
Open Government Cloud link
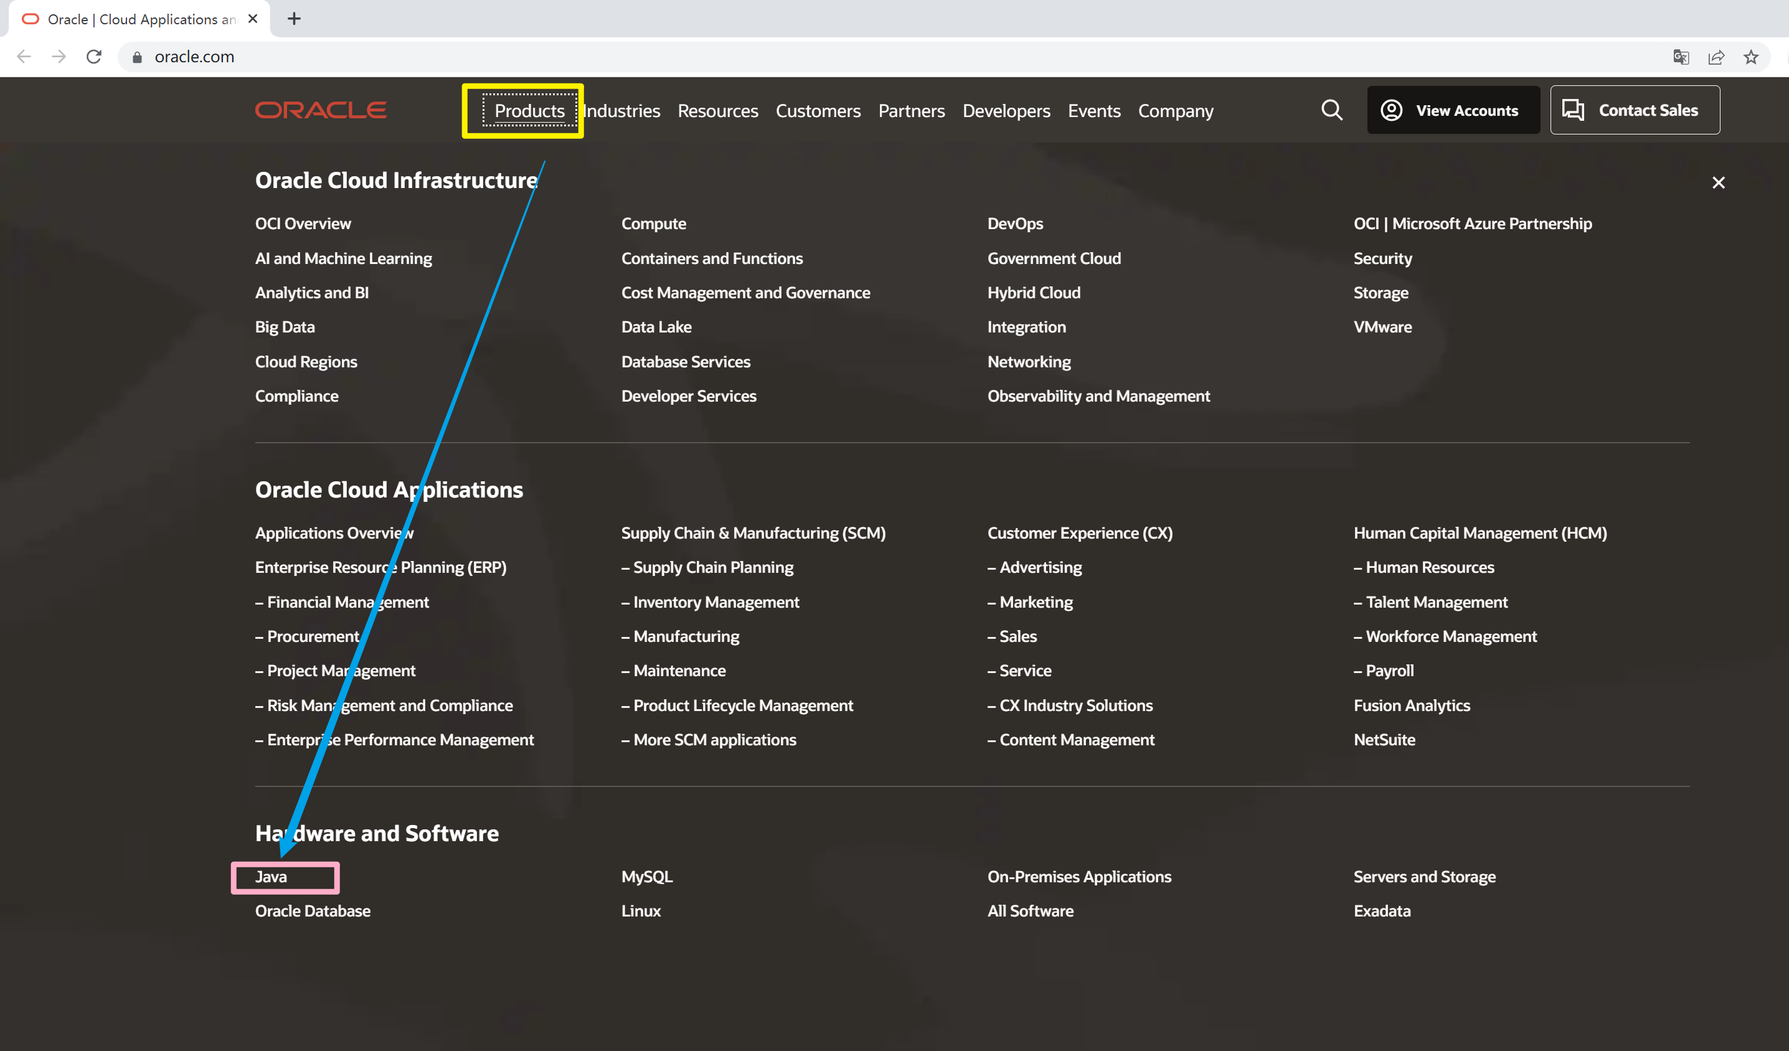1054,258
